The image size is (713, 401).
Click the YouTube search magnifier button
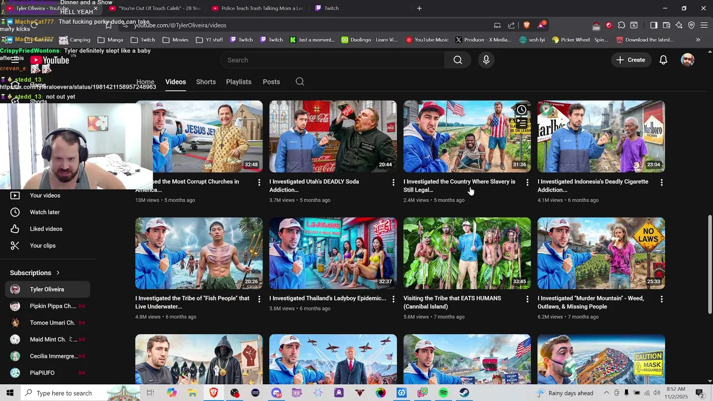tap(458, 60)
